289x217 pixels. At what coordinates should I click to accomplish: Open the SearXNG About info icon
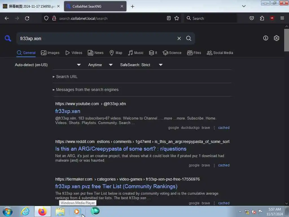[266, 38]
